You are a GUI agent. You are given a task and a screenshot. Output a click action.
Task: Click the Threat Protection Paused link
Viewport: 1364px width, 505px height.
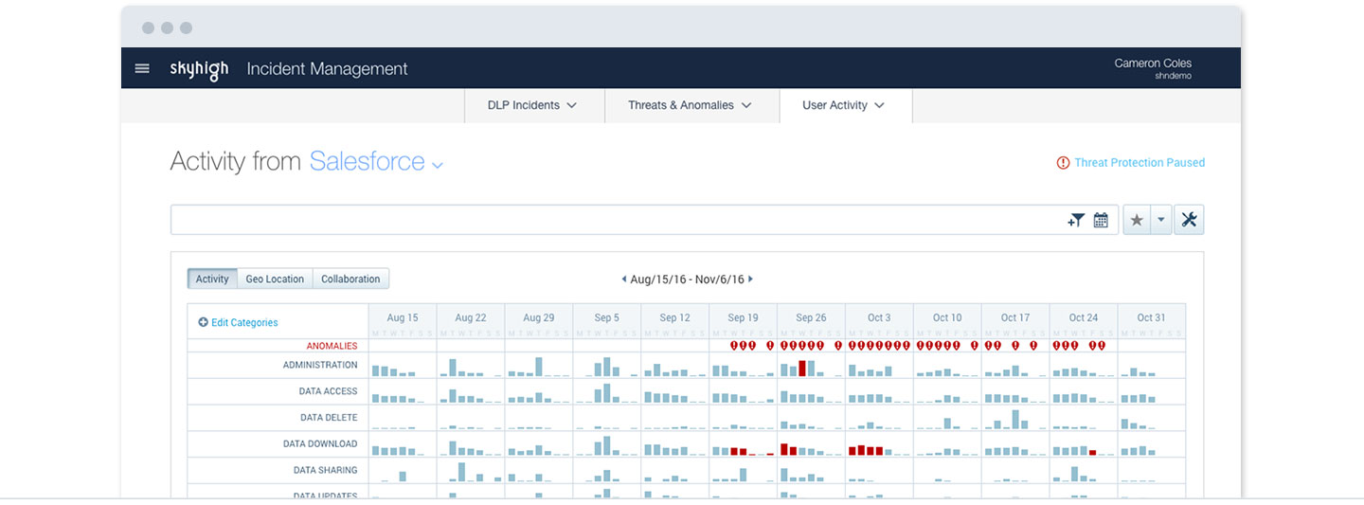tap(1140, 163)
